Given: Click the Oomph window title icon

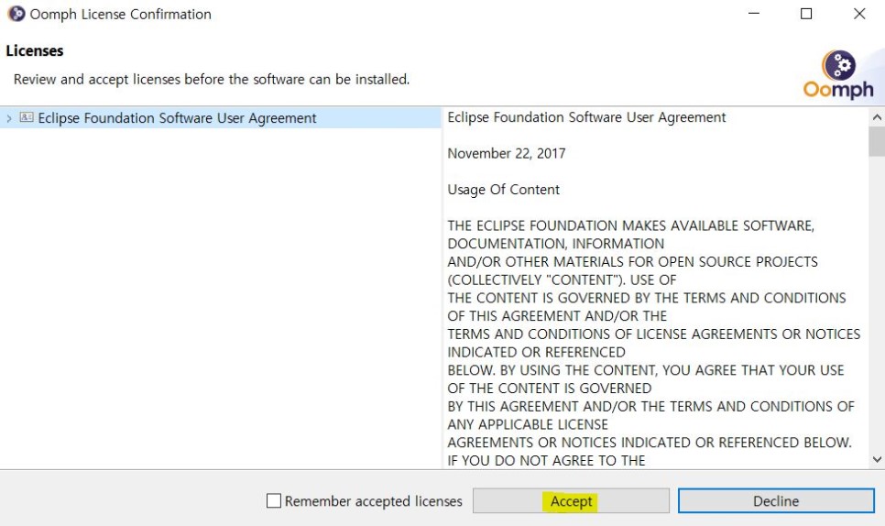Looking at the screenshot, I should (16, 14).
